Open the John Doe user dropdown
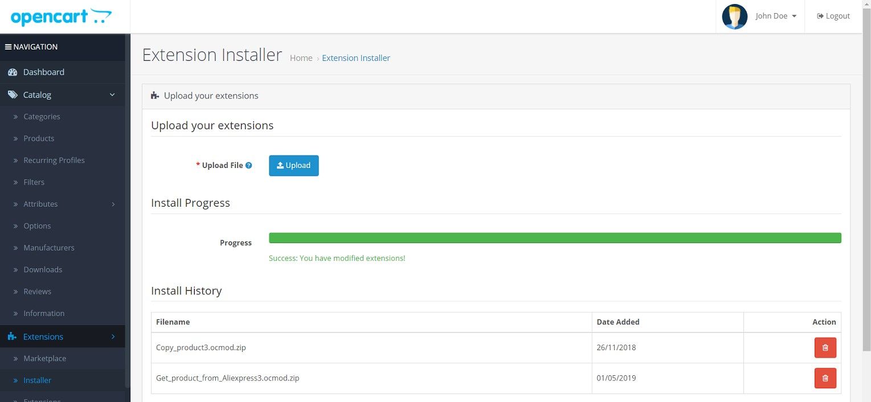 (775, 16)
